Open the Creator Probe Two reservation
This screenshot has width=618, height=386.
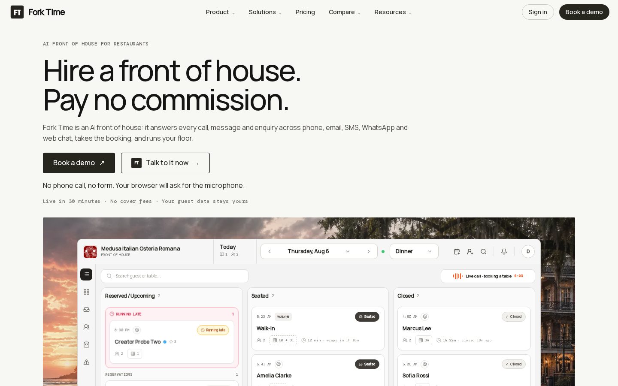coord(172,342)
